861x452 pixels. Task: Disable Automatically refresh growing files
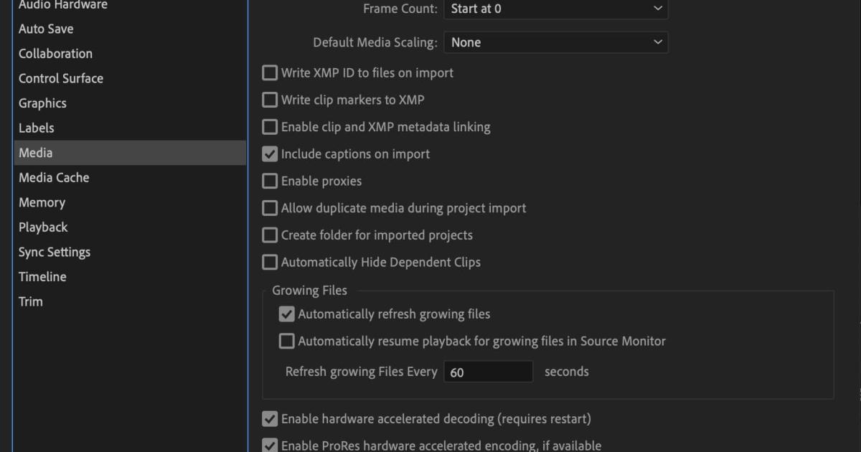point(287,314)
